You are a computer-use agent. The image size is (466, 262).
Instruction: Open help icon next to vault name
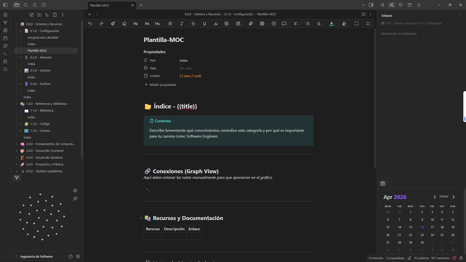click(x=71, y=257)
